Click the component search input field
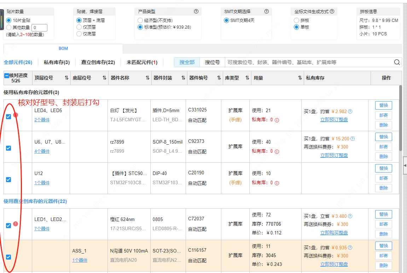 pyautogui.click(x=308, y=62)
